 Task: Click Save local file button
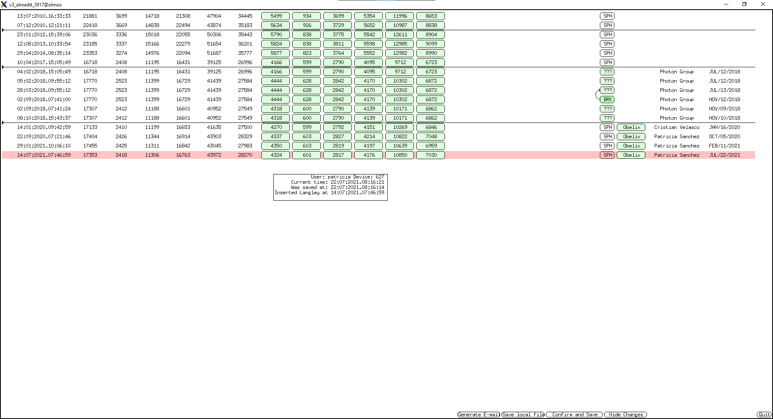tap(523, 415)
